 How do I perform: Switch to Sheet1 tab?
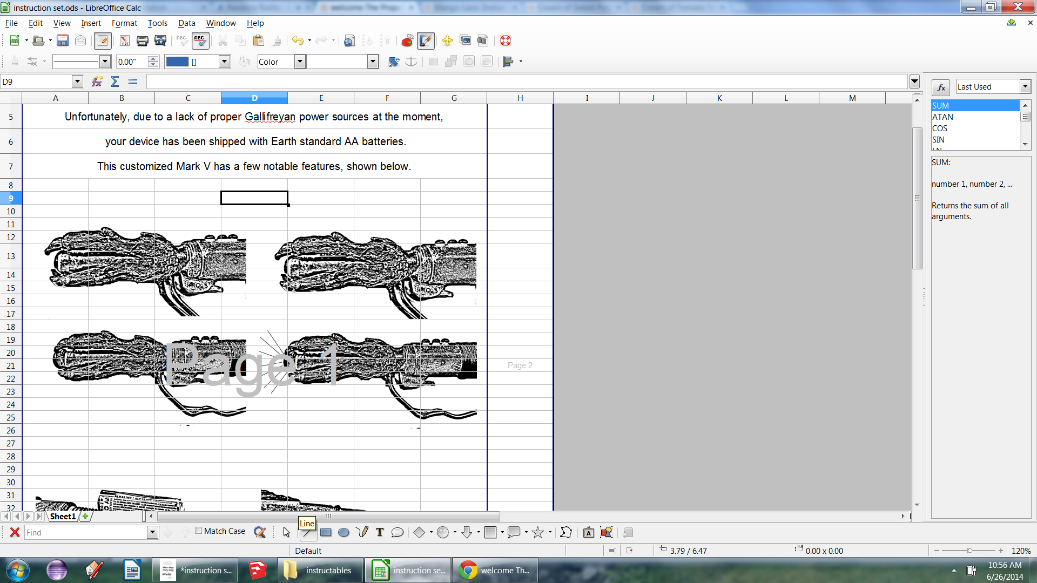pyautogui.click(x=63, y=517)
